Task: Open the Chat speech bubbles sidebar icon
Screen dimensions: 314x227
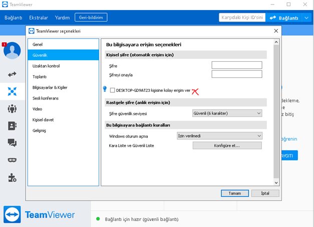Action: point(12,143)
